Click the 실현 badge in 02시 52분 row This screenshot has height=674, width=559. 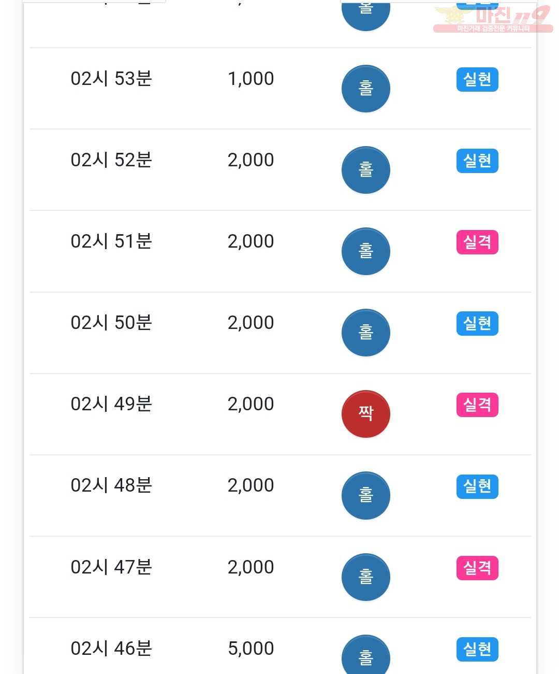click(477, 161)
